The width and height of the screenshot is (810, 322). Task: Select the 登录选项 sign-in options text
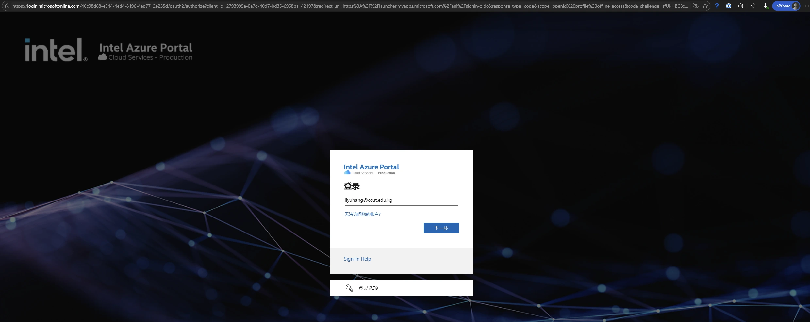tap(368, 288)
